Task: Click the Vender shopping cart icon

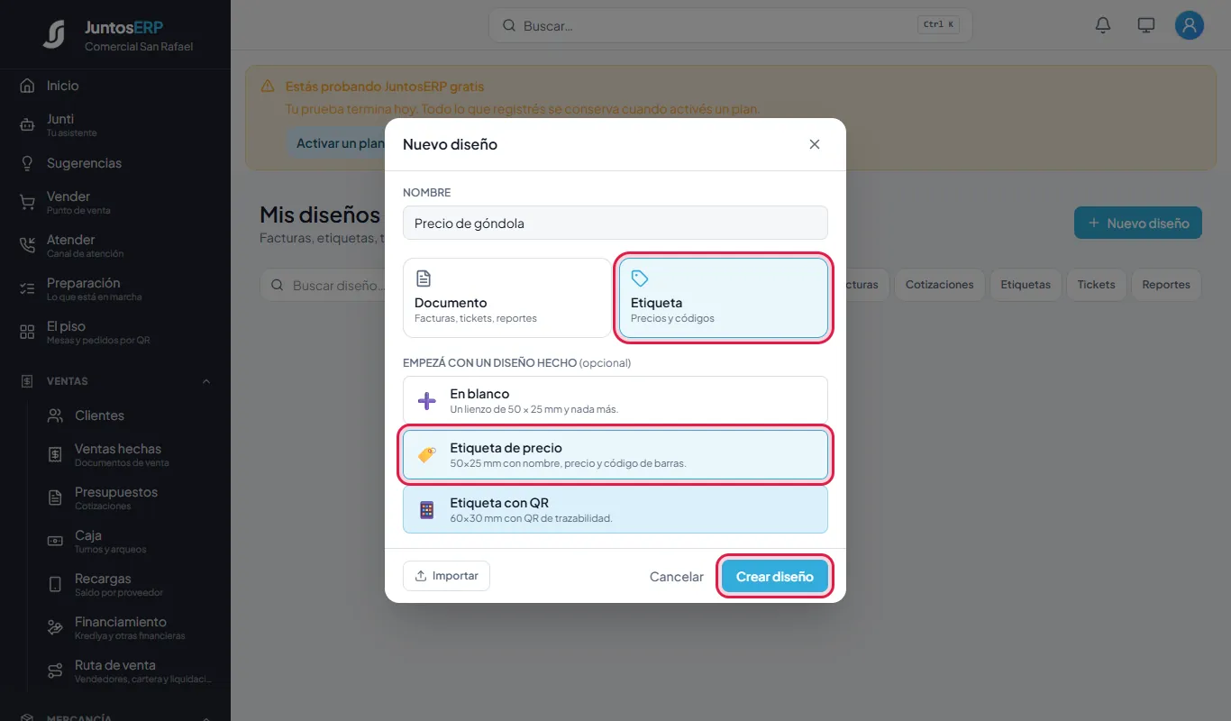Action: pos(27,203)
